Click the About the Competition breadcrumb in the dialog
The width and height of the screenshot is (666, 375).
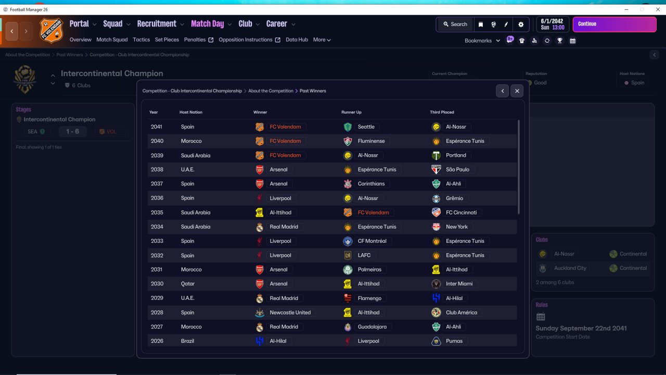click(x=271, y=91)
